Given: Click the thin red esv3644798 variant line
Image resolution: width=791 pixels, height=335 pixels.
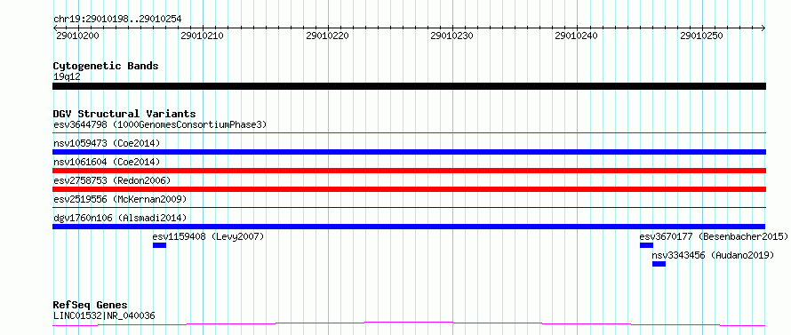Looking at the screenshot, I should (409, 133).
